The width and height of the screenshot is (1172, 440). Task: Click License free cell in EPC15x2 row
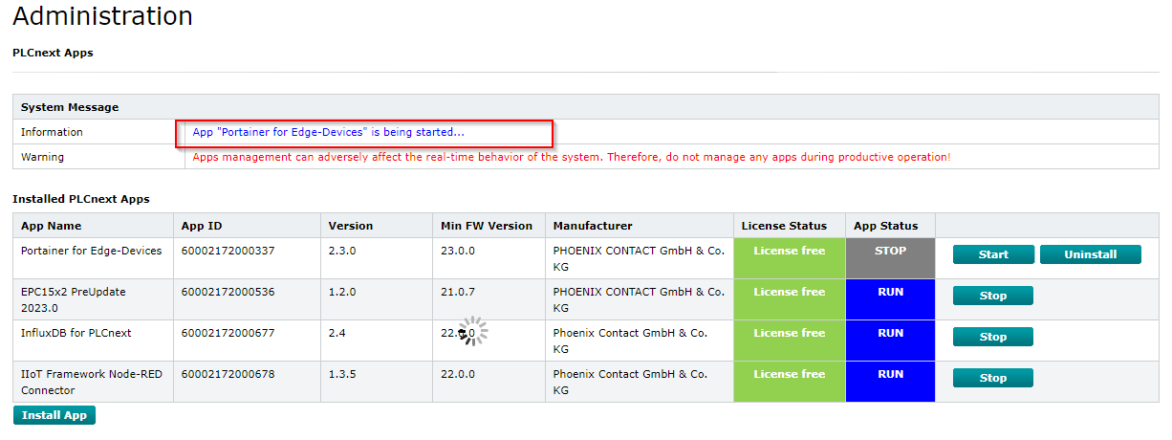789,299
